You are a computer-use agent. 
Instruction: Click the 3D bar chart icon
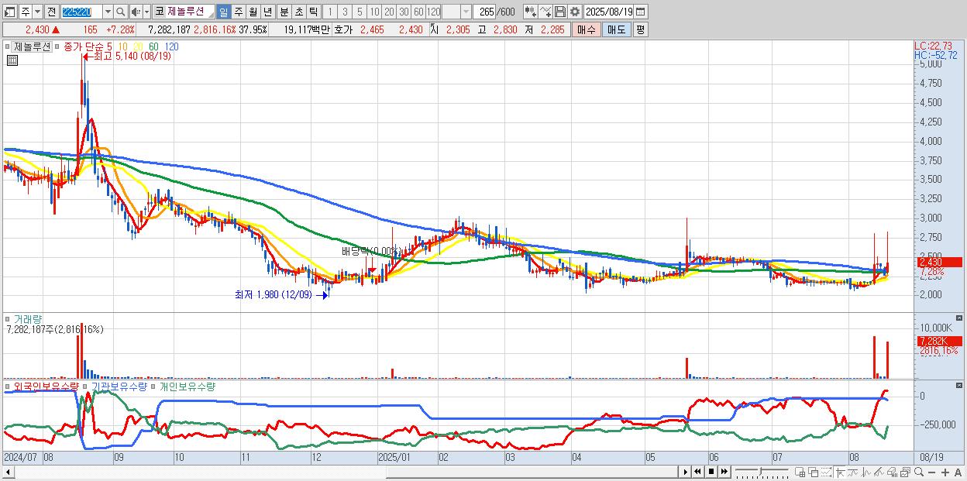click(892, 472)
